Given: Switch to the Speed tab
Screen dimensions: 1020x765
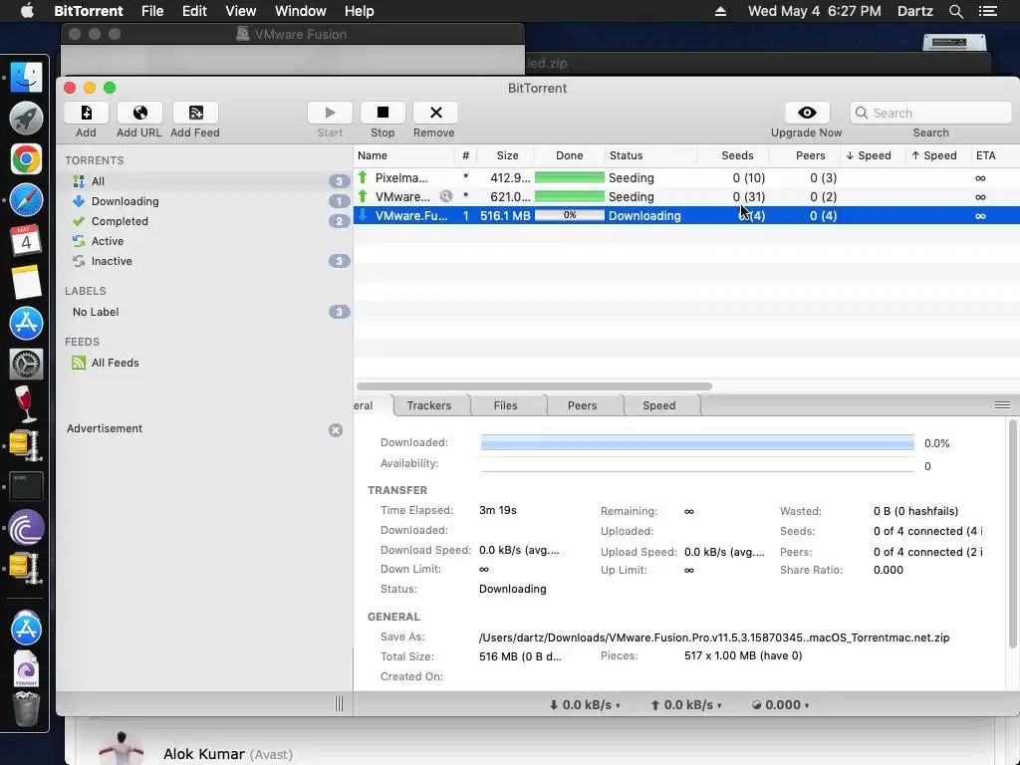Looking at the screenshot, I should pos(659,405).
